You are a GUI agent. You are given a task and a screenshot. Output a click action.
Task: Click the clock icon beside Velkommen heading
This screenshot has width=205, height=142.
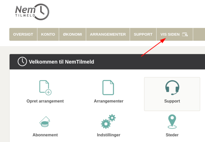(22, 61)
